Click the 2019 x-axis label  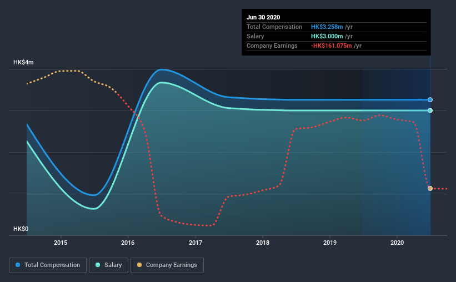click(x=330, y=243)
